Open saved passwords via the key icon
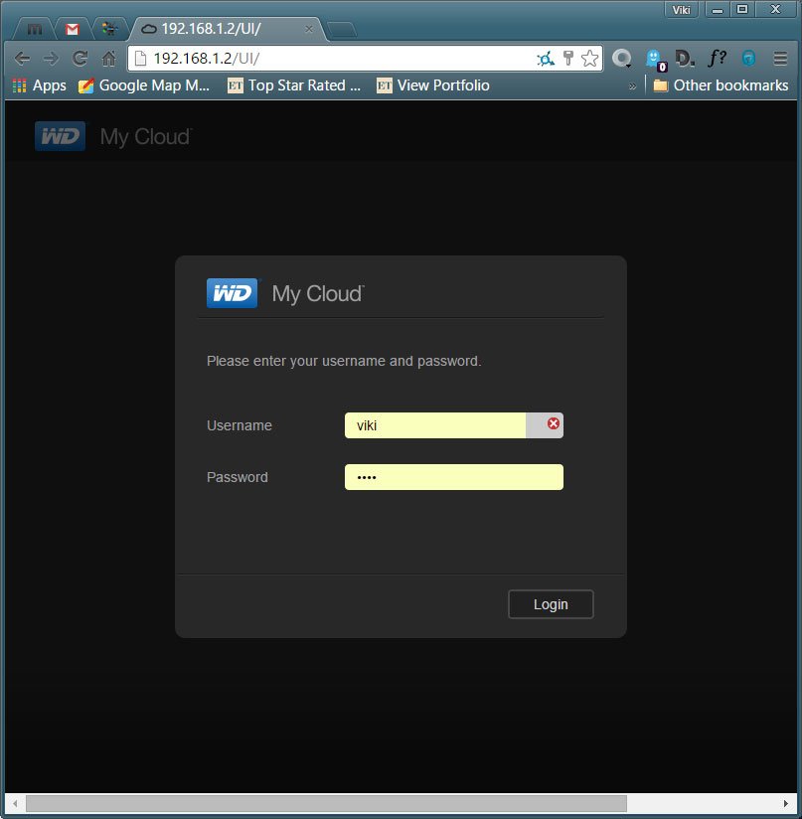Image resolution: width=802 pixels, height=819 pixels. click(568, 58)
